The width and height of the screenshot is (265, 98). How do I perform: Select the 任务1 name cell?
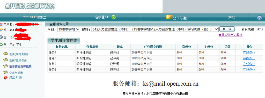62,70
